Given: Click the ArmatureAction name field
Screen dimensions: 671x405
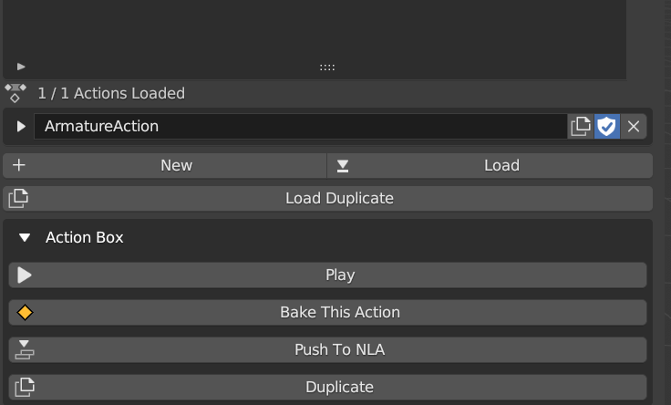Looking at the screenshot, I should tap(300, 127).
